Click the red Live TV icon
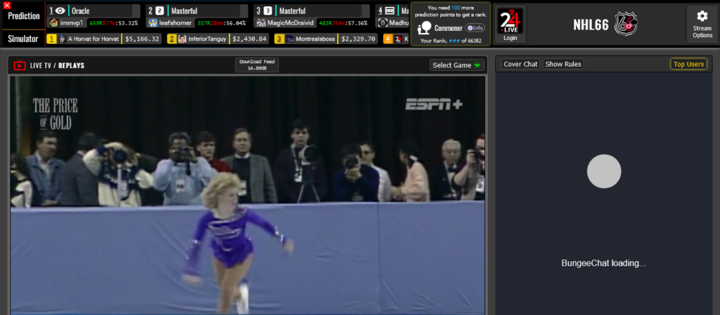 coord(20,65)
